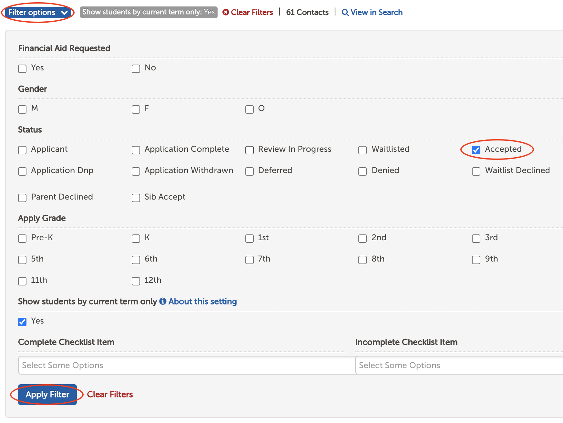Check the Parent Declined status
The width and height of the screenshot is (563, 423).
(x=22, y=198)
